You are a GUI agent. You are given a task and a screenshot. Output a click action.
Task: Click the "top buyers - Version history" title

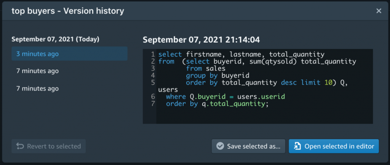pos(68,11)
